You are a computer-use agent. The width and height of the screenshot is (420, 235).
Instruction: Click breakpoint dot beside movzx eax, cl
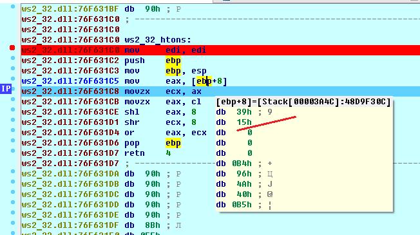(13, 99)
